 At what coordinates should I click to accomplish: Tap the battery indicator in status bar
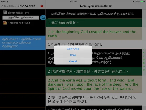click(142, 2)
